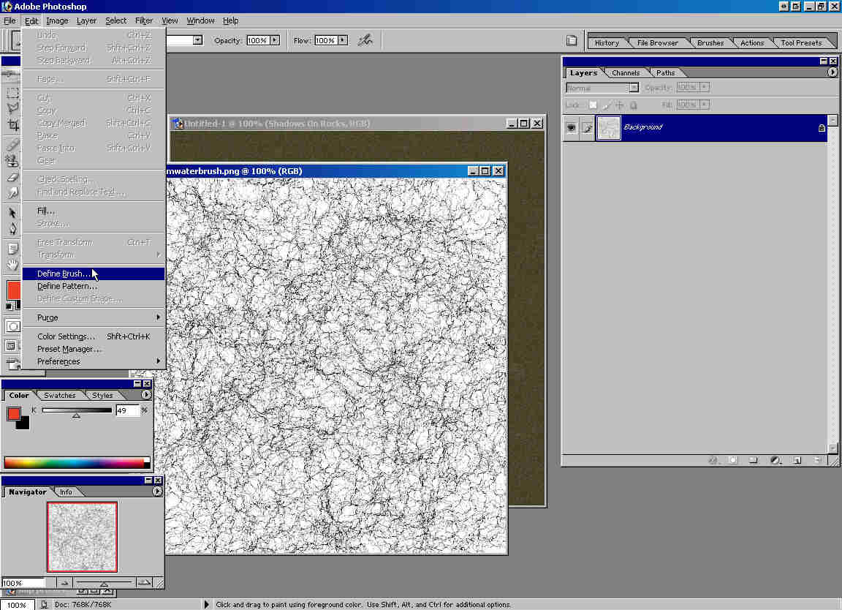Open the Layers panel flyout menu arrow
This screenshot has height=610, width=842.
pos(832,72)
